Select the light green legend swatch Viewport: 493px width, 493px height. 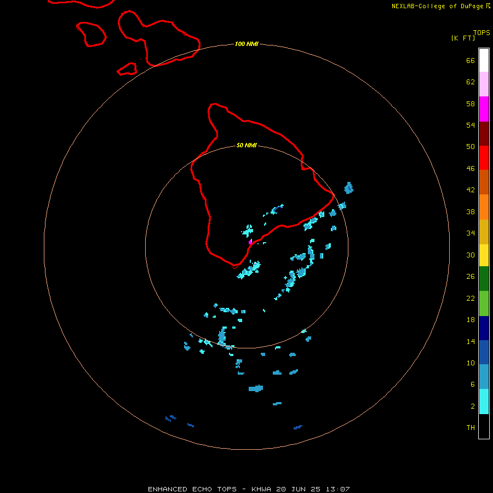tap(484, 303)
